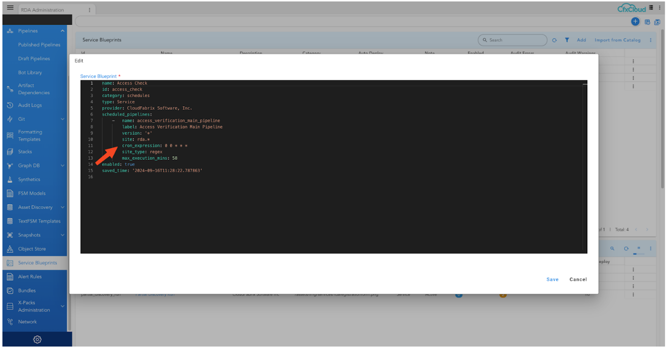Viewport: 667px width, 348px height.
Task: Collapse the Pipelines section chevron
Action: tap(63, 31)
